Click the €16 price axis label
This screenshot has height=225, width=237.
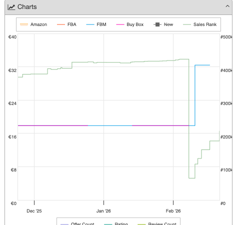click(x=12, y=137)
